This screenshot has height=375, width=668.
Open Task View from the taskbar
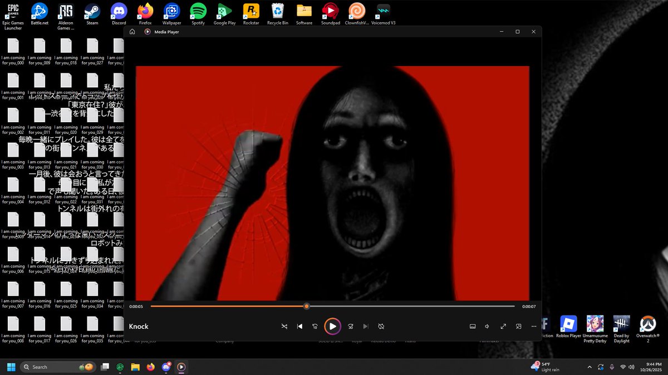[105, 367]
